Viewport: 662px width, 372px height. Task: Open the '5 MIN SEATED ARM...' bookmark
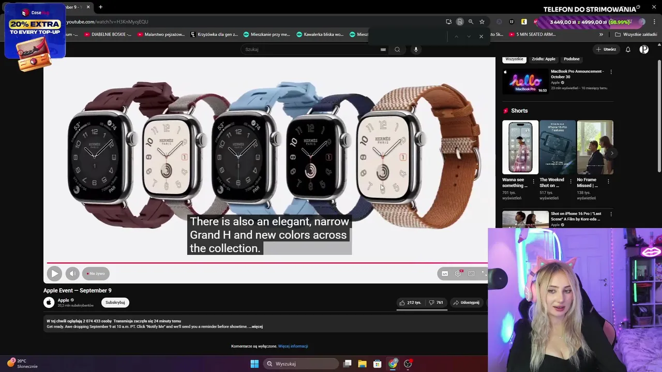click(x=532, y=35)
